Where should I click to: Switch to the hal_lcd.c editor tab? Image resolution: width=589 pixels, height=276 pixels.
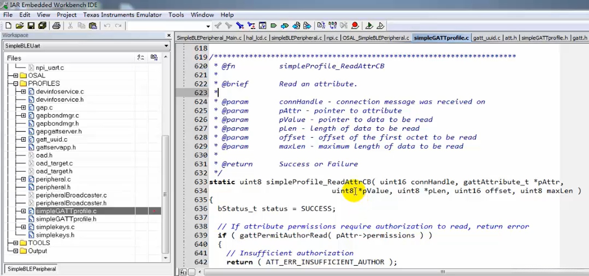click(256, 38)
